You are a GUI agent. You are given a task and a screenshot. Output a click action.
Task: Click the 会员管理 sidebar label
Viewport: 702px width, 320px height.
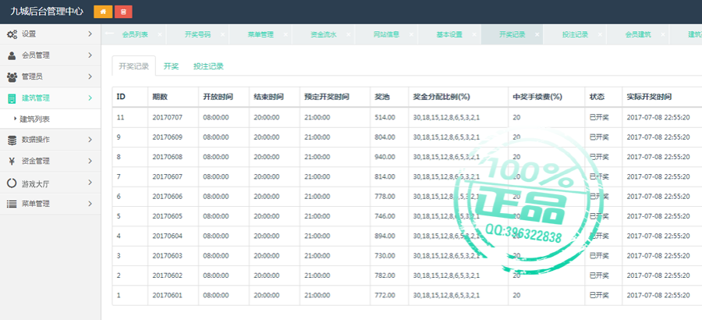coord(36,55)
